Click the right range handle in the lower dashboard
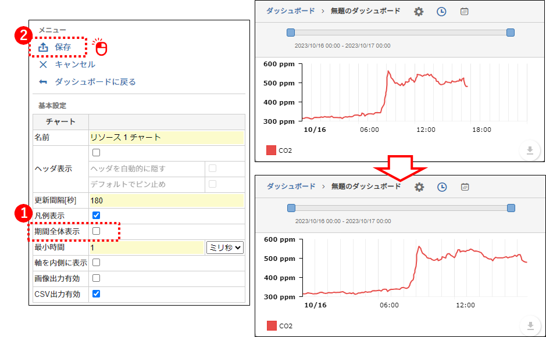The image size is (546, 337). [x=511, y=209]
